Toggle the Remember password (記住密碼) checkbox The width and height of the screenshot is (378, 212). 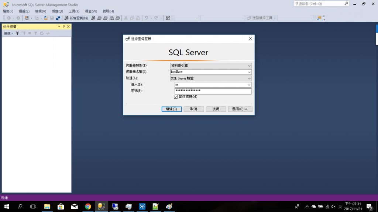click(x=176, y=97)
